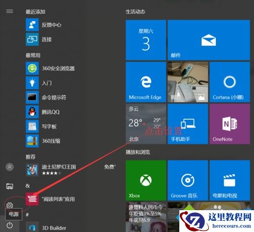Click the 360压缩 label

point(51,141)
